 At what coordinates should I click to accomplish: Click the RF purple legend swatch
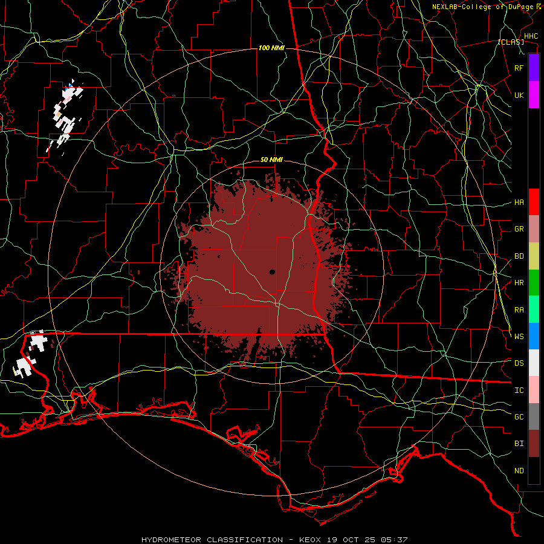(534, 67)
